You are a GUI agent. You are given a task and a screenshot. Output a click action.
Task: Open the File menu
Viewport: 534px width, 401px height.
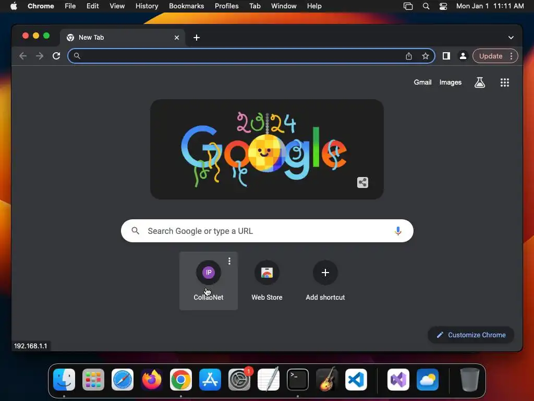[x=70, y=6]
